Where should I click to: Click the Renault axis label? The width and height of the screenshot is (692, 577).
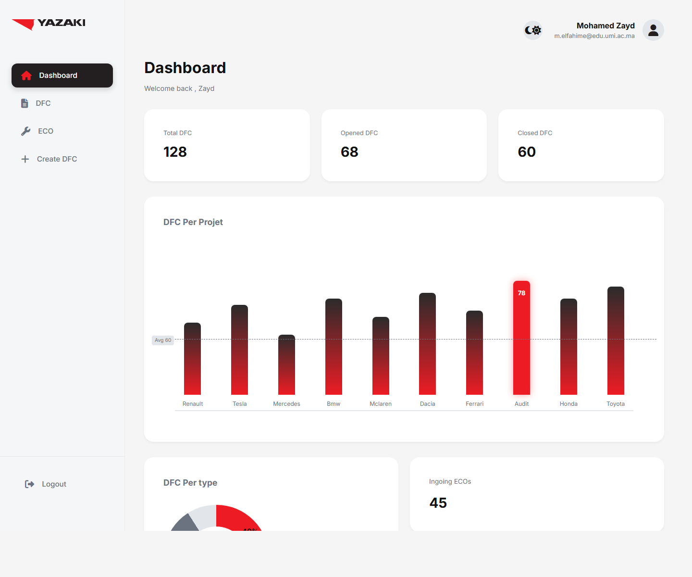click(x=193, y=404)
